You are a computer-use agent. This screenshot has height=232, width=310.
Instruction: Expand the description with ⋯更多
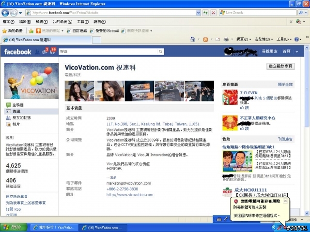click(x=111, y=177)
